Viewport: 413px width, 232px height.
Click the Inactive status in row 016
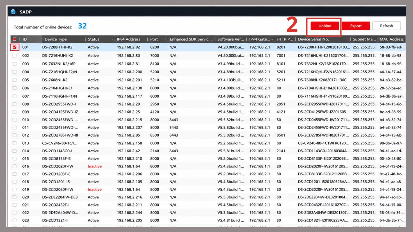[95, 166]
